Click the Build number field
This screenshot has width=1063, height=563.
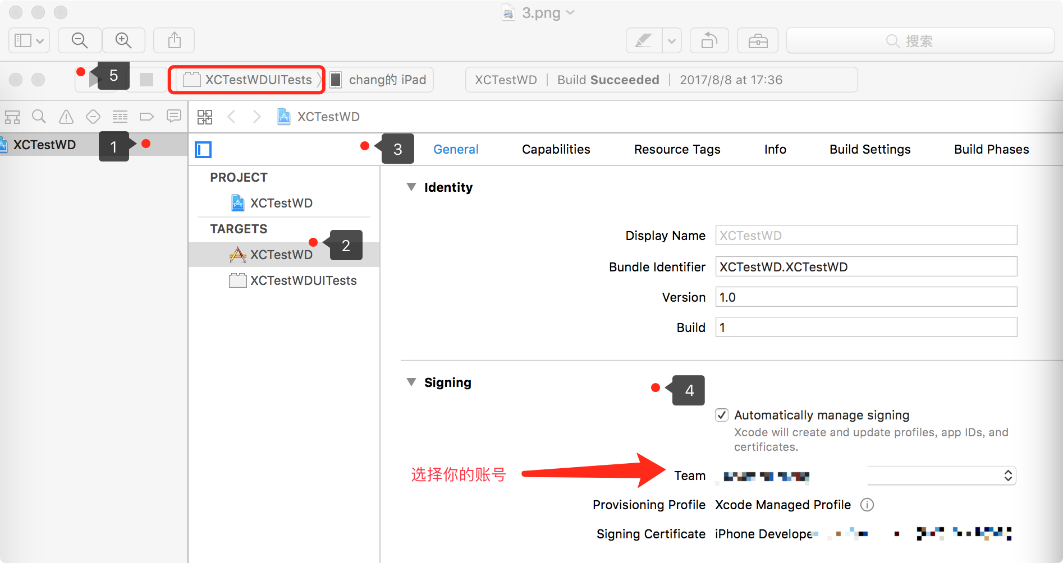click(866, 327)
